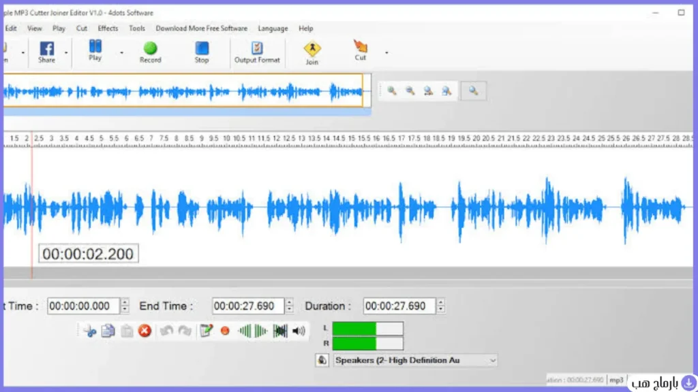Click Download More Free Software menu
698x392 pixels.
pos(201,29)
